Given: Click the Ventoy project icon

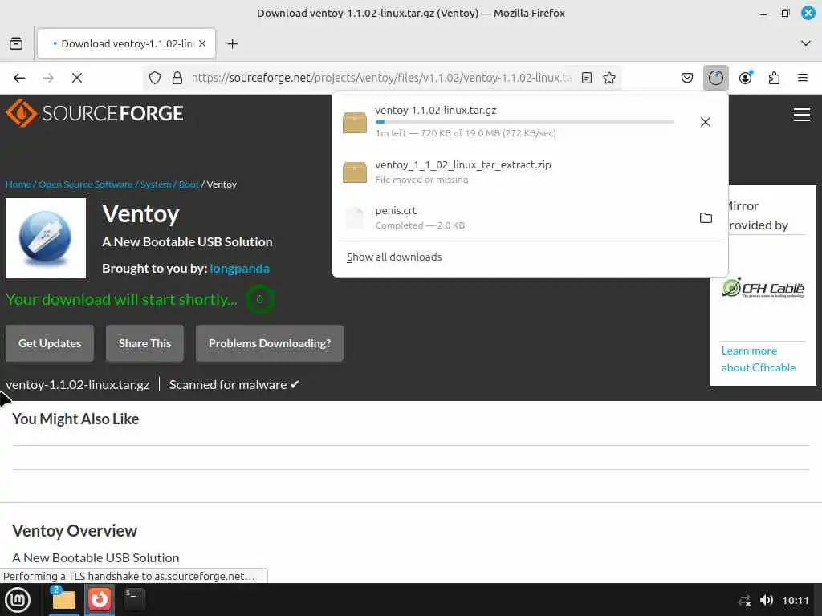Looking at the screenshot, I should point(46,238).
